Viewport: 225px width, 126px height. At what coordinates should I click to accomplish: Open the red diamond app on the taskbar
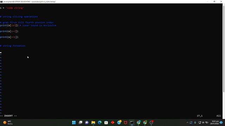[x=112, y=122]
